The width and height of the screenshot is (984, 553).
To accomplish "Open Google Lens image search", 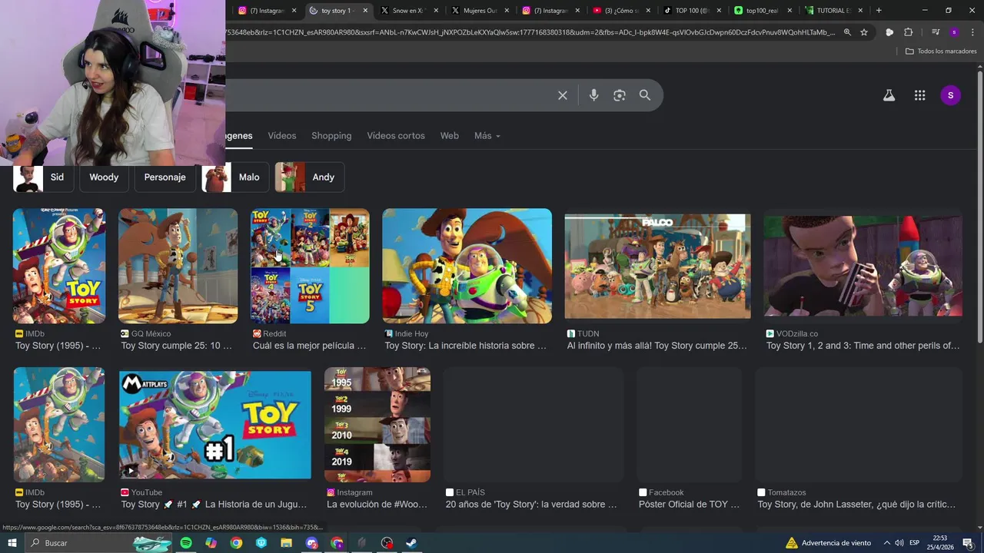I will coord(620,95).
